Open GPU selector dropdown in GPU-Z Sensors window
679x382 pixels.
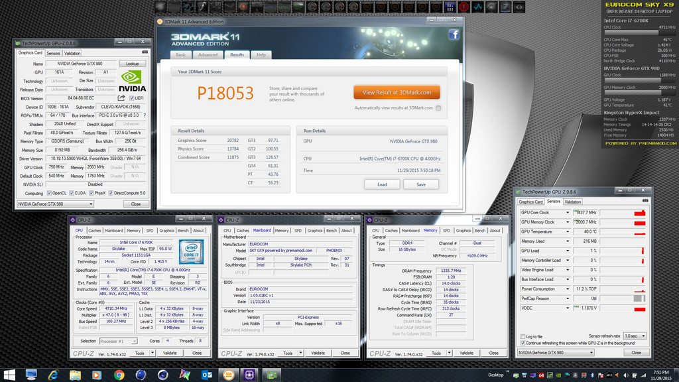556,353
